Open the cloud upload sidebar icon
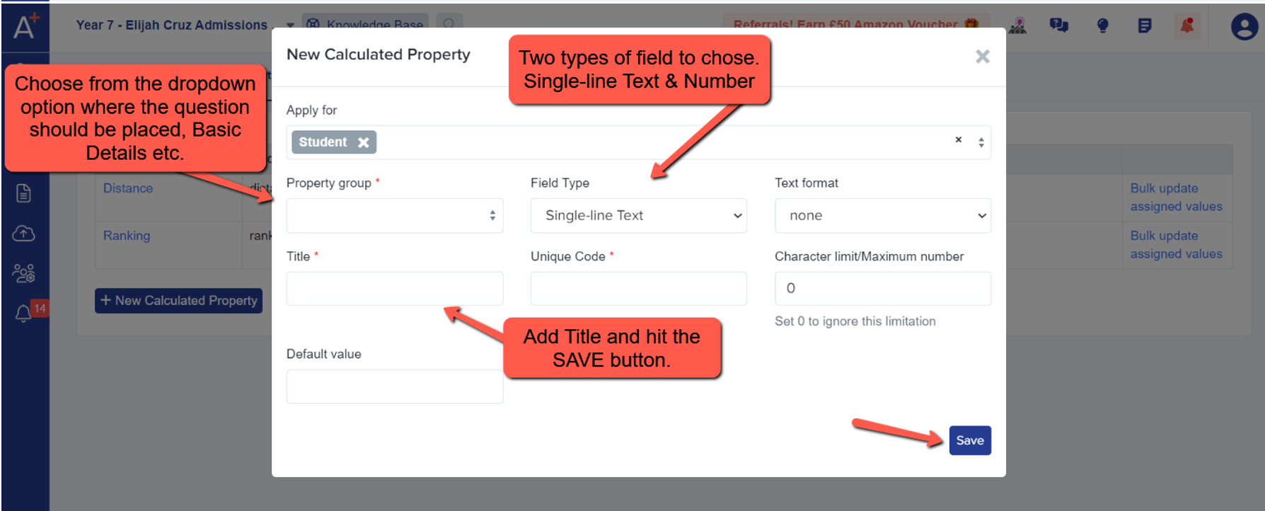The image size is (1265, 511). pos(23,233)
